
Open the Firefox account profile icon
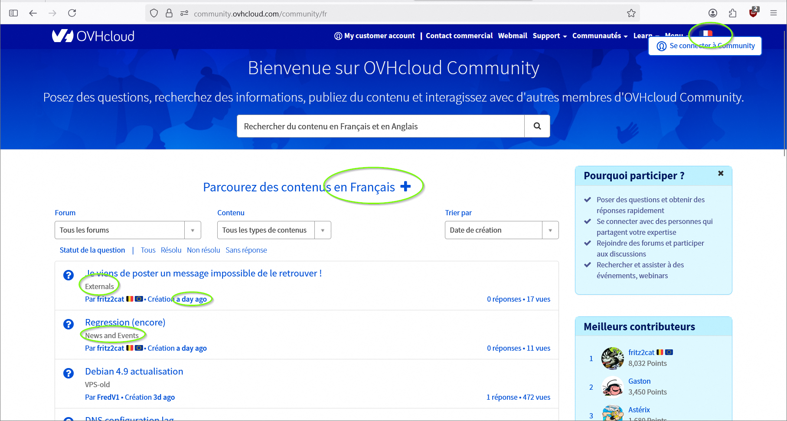713,13
